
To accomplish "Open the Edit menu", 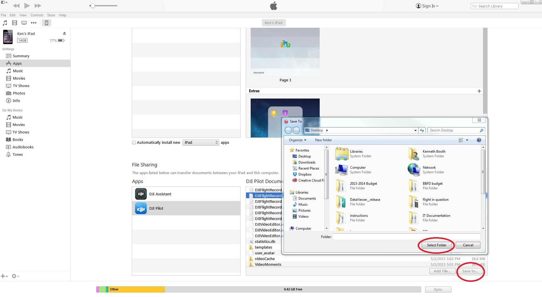I will [x=13, y=15].
